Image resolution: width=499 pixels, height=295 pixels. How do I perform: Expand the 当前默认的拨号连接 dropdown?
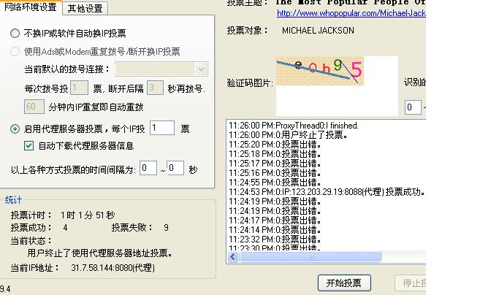tap(202, 69)
